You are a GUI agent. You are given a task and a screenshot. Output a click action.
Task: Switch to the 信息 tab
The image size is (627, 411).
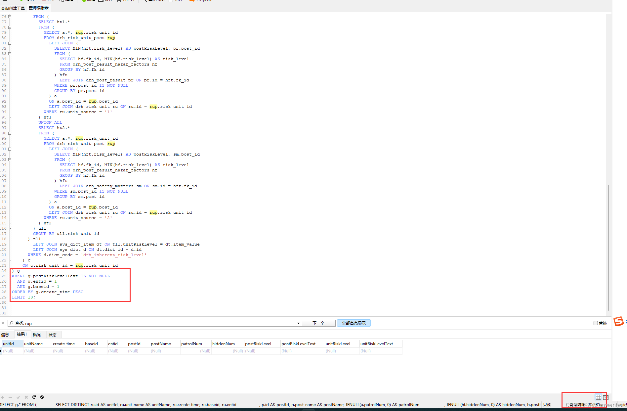tap(5, 335)
